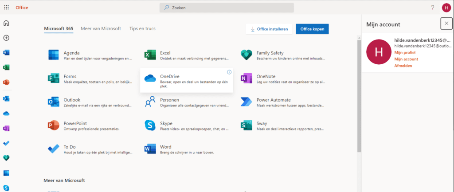Open OneNote from the left sidebar
This screenshot has height=192, width=454.
[6, 128]
